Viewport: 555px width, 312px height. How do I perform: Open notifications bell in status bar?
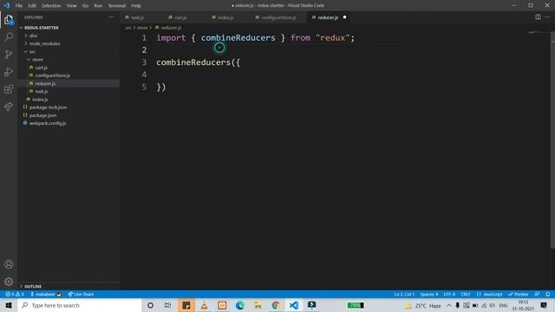click(x=547, y=295)
